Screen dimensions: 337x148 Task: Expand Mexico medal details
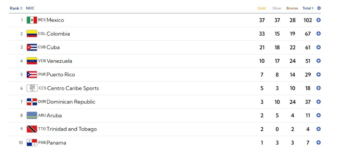[319, 20]
